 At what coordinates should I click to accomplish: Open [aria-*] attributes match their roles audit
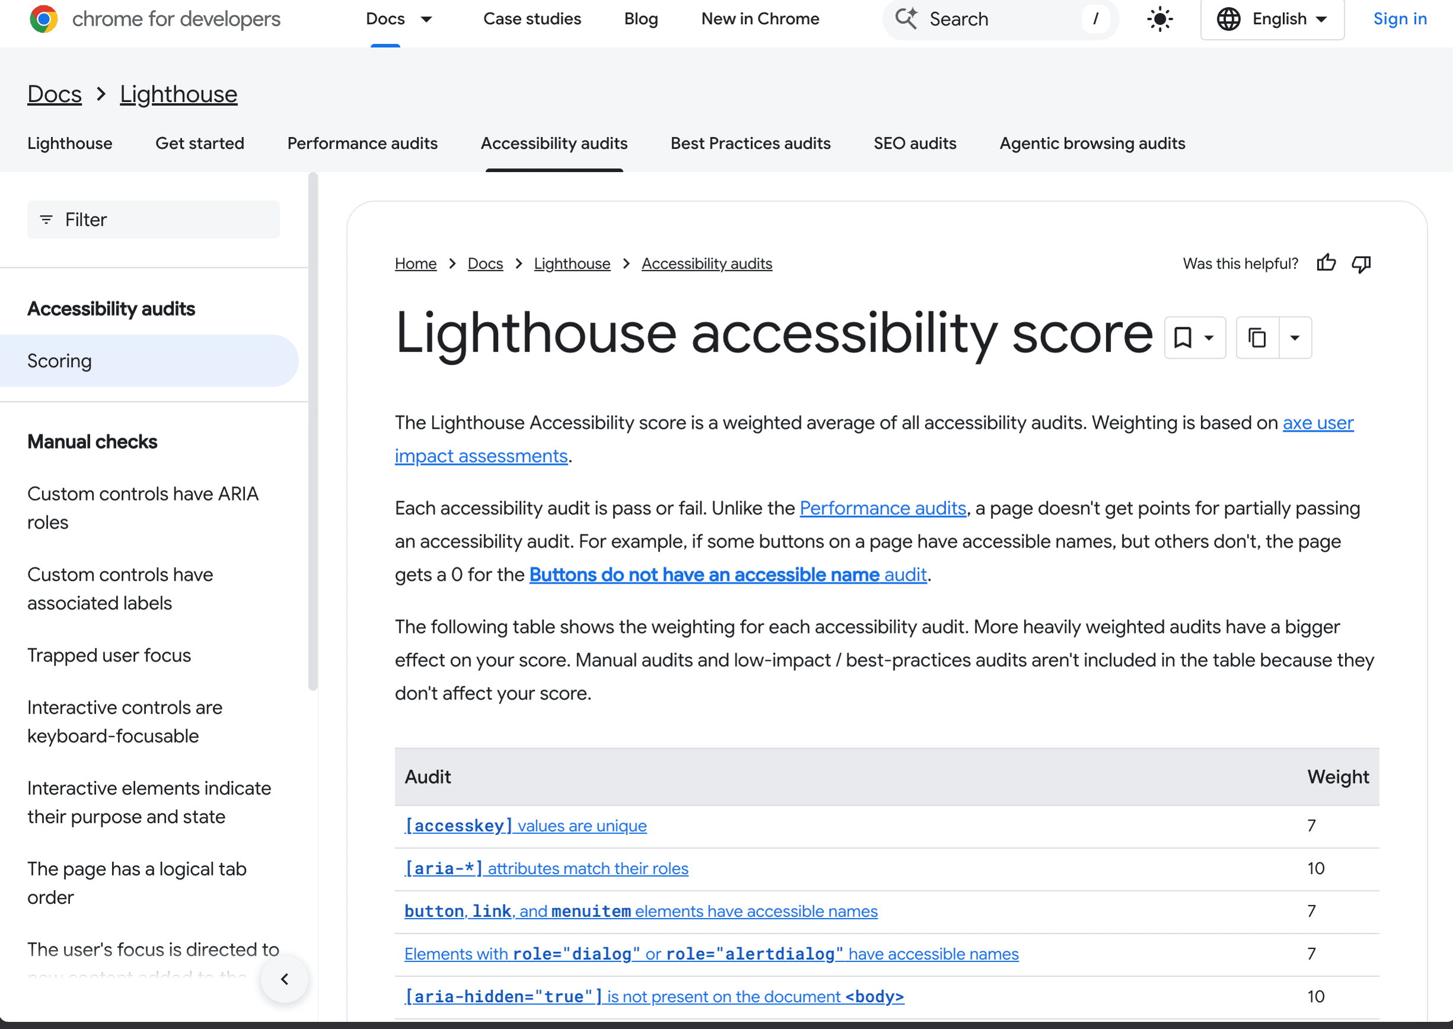(546, 869)
